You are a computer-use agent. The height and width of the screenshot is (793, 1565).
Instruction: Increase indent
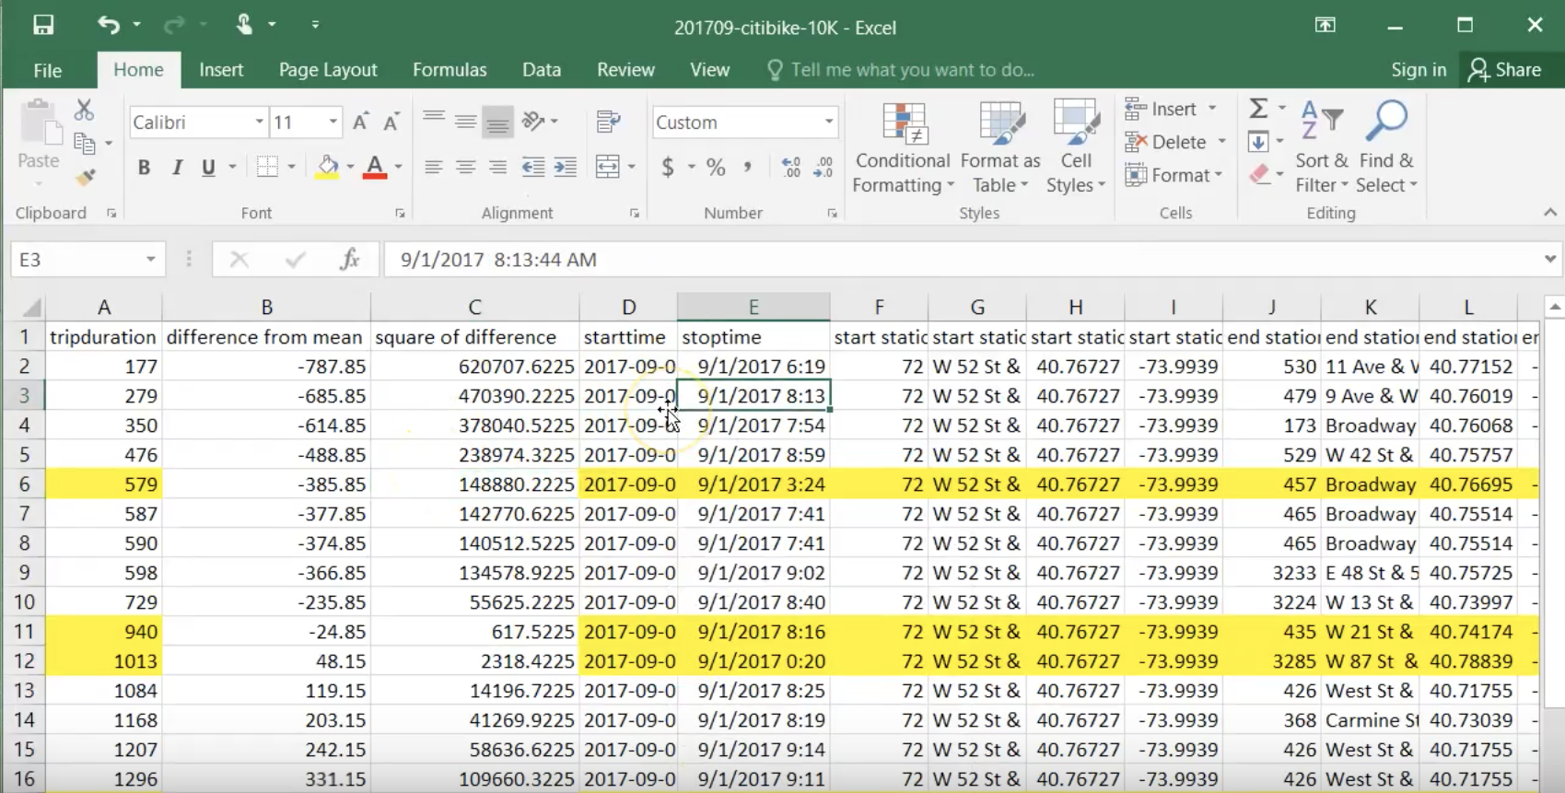coord(566,167)
